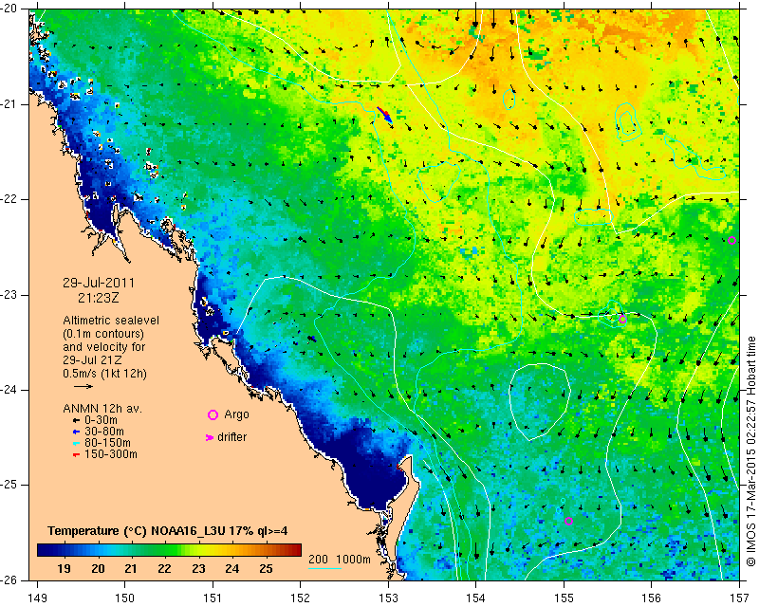Image resolution: width=759 pixels, height=607 pixels.
Task: Click the cyan 200m isobath sample line
Action: 324,568
